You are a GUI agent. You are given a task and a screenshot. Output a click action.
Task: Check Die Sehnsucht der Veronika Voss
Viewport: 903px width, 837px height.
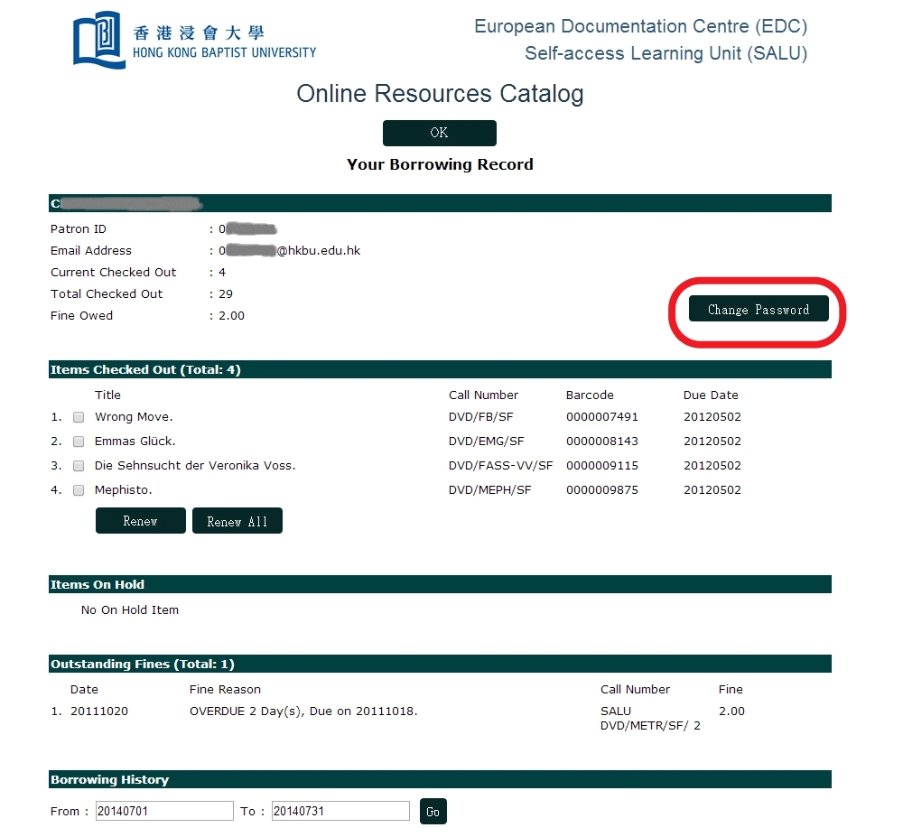(79, 466)
